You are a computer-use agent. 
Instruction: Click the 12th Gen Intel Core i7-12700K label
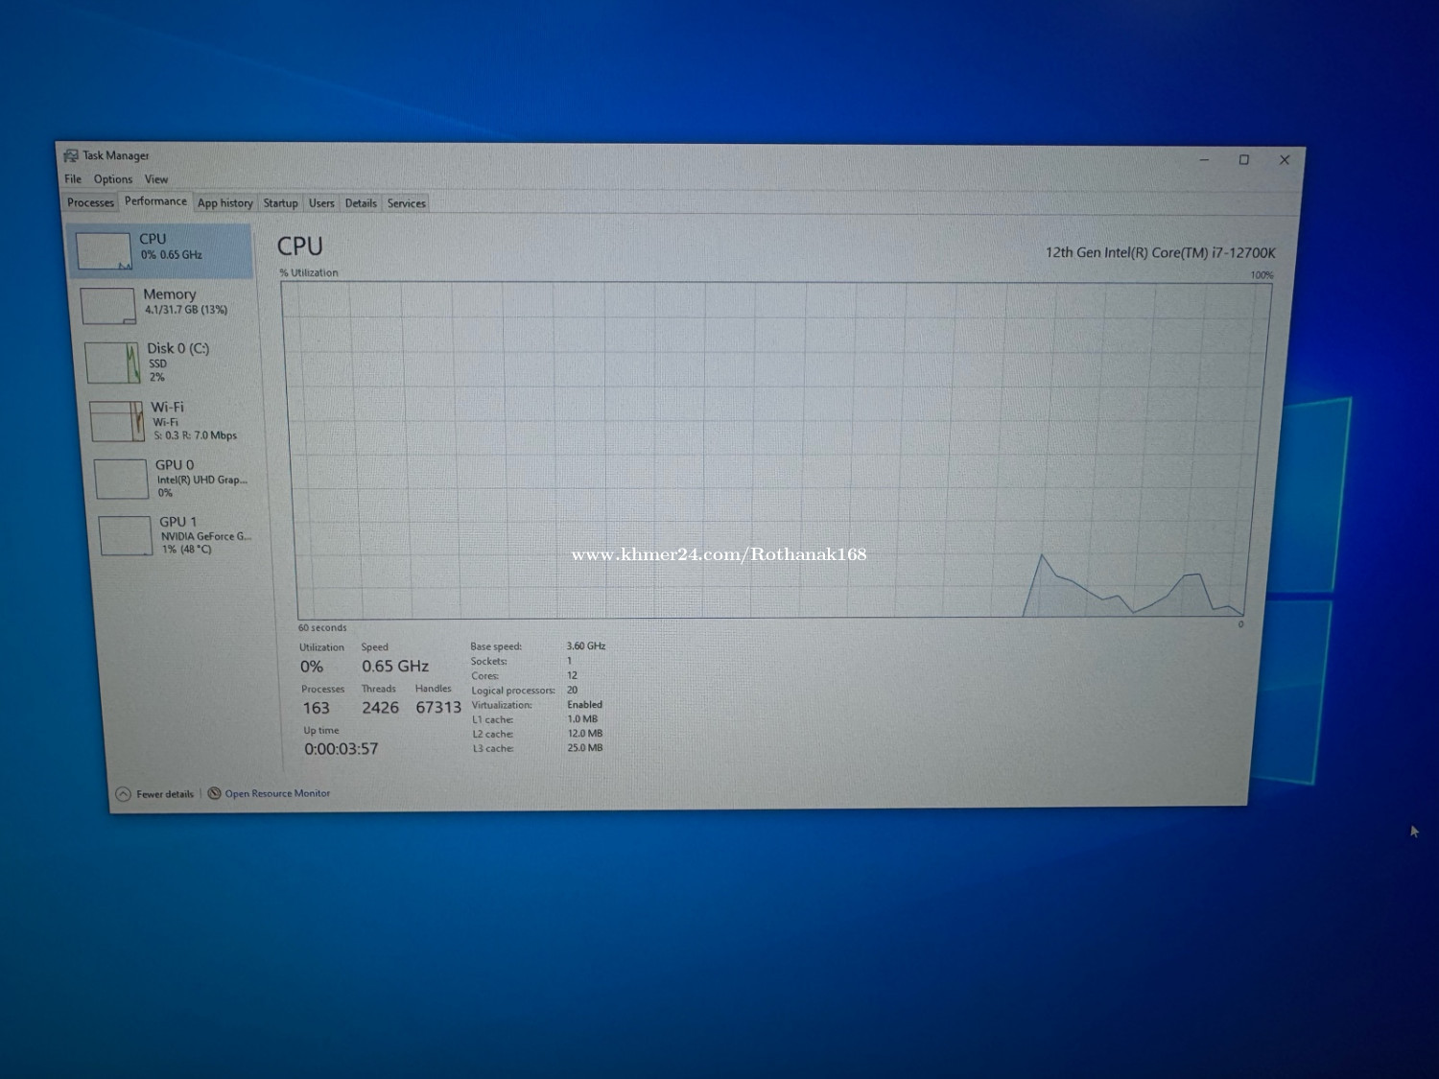tap(1160, 253)
